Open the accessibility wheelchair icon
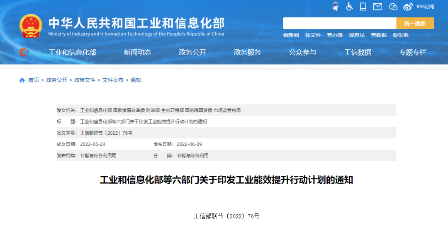The height and width of the screenshot is (230, 448). click(x=349, y=6)
